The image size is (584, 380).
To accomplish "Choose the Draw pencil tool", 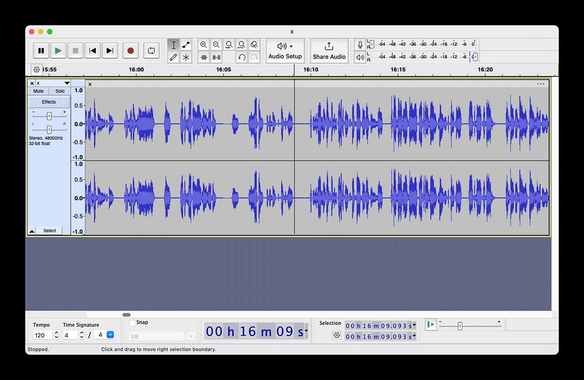I will (x=173, y=57).
